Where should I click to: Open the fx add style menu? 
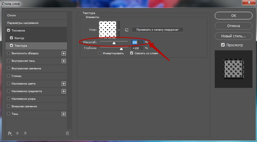pyautogui.click(x=10, y=133)
